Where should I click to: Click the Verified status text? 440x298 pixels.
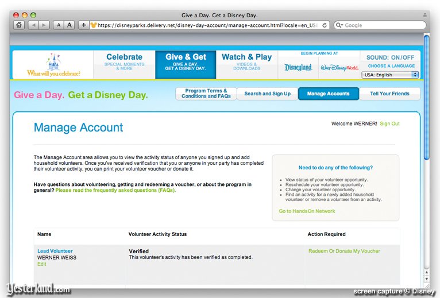pyautogui.click(x=138, y=251)
